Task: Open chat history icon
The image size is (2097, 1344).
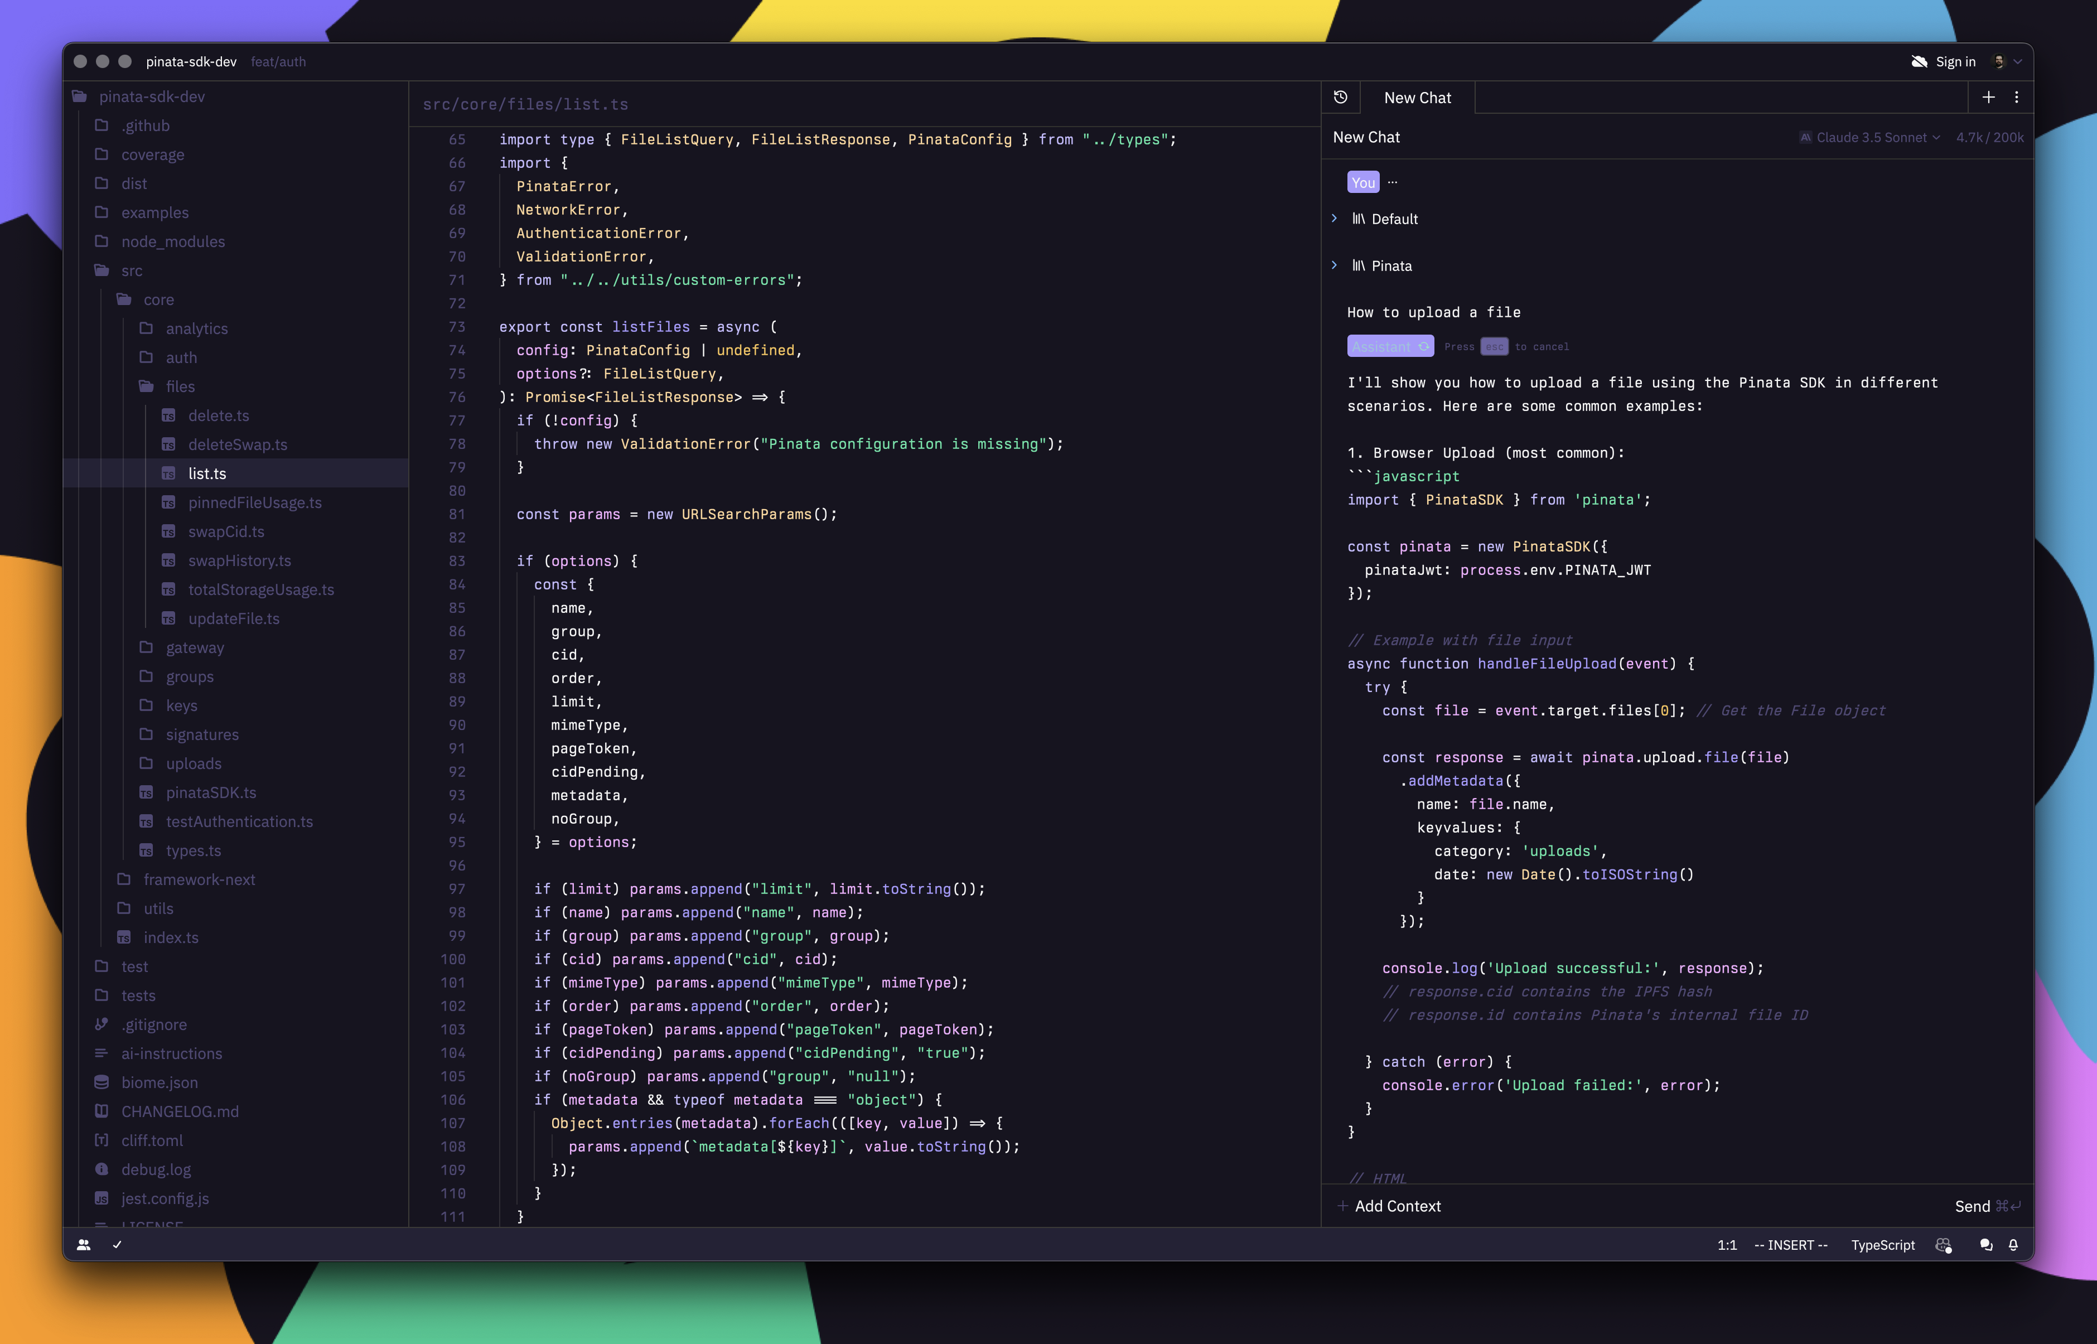Action: (x=1340, y=97)
